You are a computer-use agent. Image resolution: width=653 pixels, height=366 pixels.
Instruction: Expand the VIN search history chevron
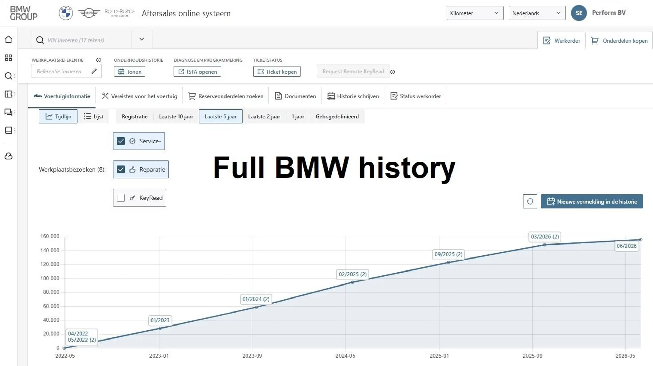(142, 39)
